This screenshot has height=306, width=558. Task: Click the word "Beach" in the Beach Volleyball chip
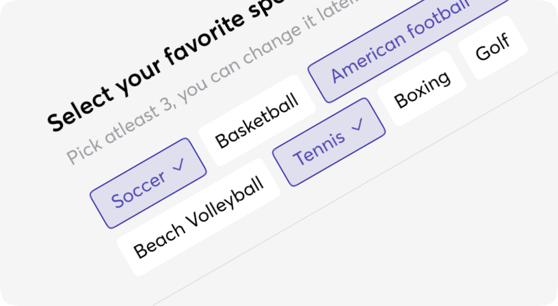159,240
